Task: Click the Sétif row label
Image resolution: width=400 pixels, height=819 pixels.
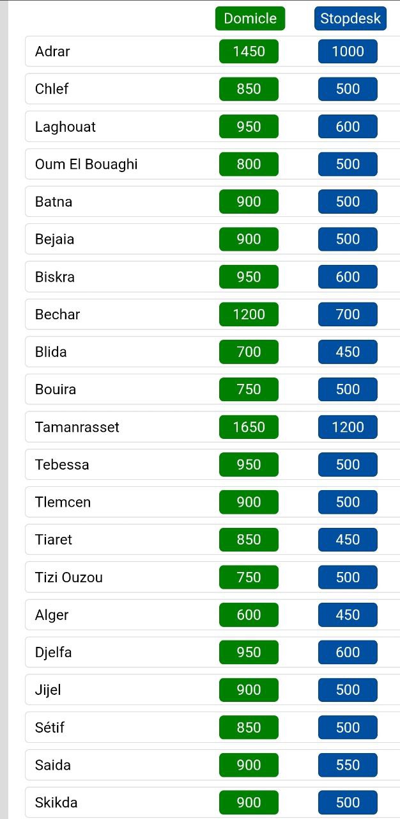Action: click(50, 728)
